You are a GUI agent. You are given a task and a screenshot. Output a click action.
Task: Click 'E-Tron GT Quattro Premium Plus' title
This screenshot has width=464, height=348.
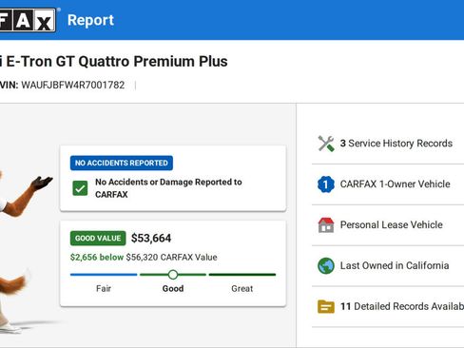point(117,61)
